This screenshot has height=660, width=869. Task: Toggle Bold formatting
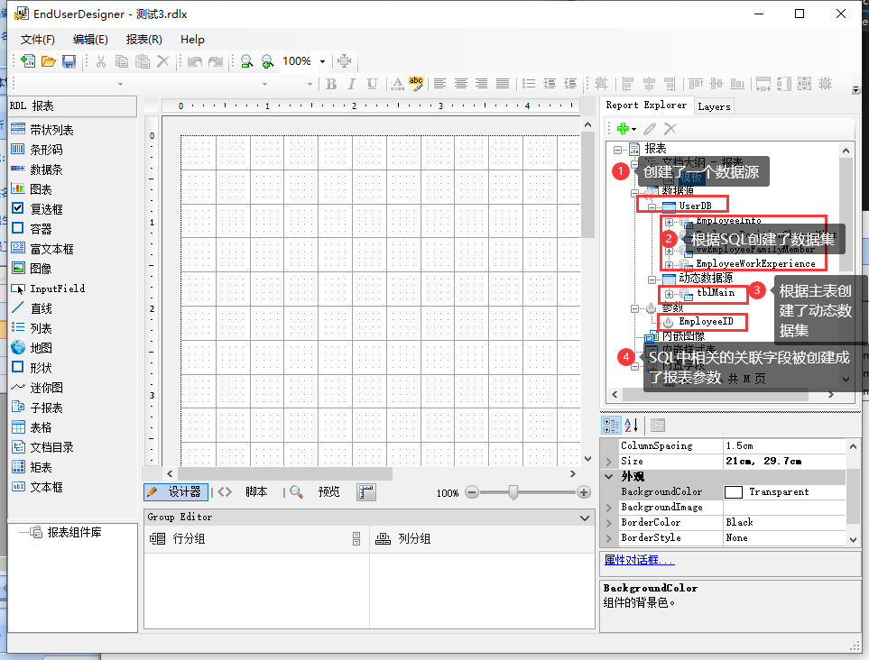click(x=331, y=84)
